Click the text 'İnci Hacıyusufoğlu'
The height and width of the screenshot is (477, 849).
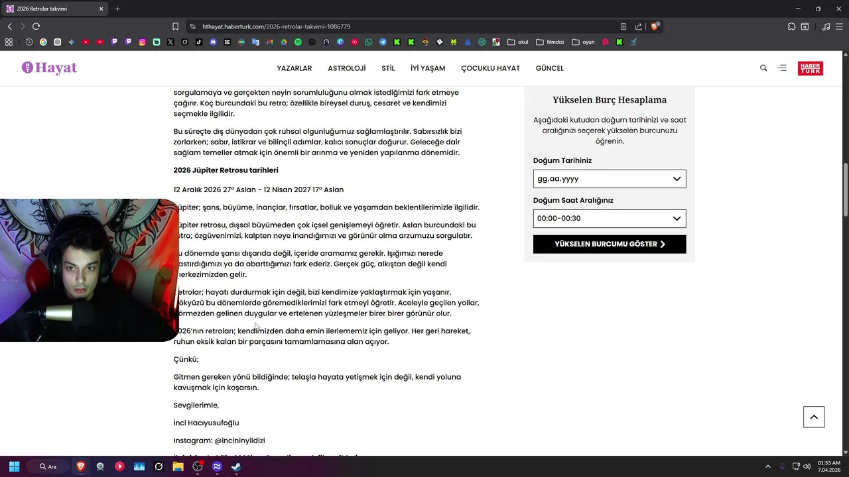pyautogui.click(x=206, y=423)
